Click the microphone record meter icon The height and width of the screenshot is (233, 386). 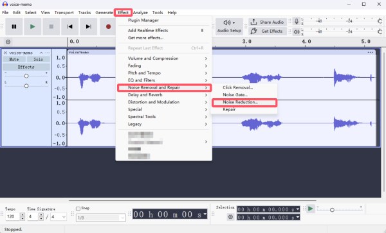pyautogui.click(x=297, y=22)
